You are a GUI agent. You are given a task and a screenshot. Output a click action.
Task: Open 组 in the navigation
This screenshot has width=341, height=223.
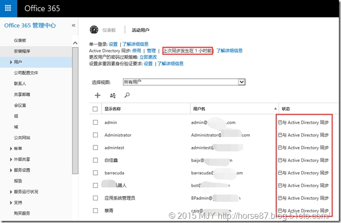(x=16, y=116)
